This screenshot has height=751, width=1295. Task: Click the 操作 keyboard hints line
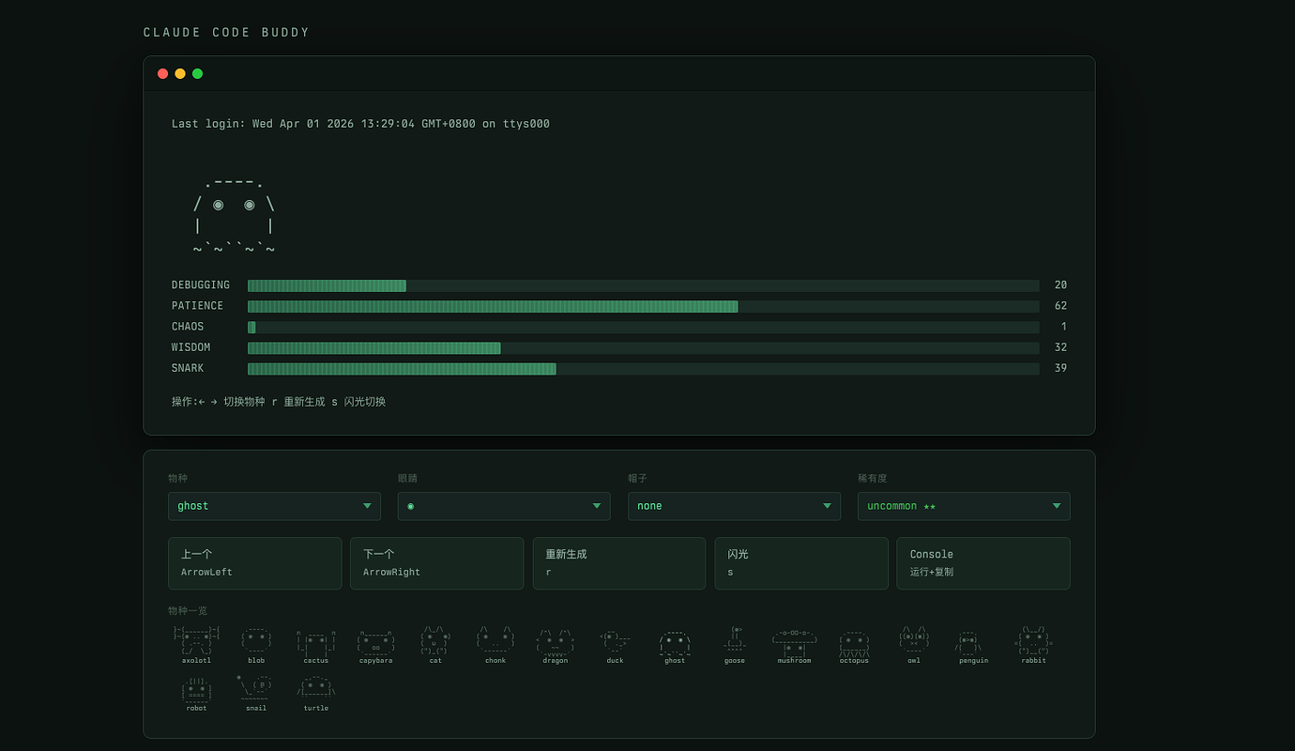tap(279, 402)
